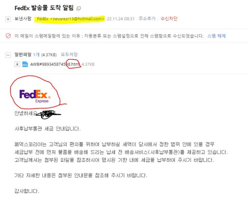Click 주소추가 to add address
The image size is (248, 203).
147,19
